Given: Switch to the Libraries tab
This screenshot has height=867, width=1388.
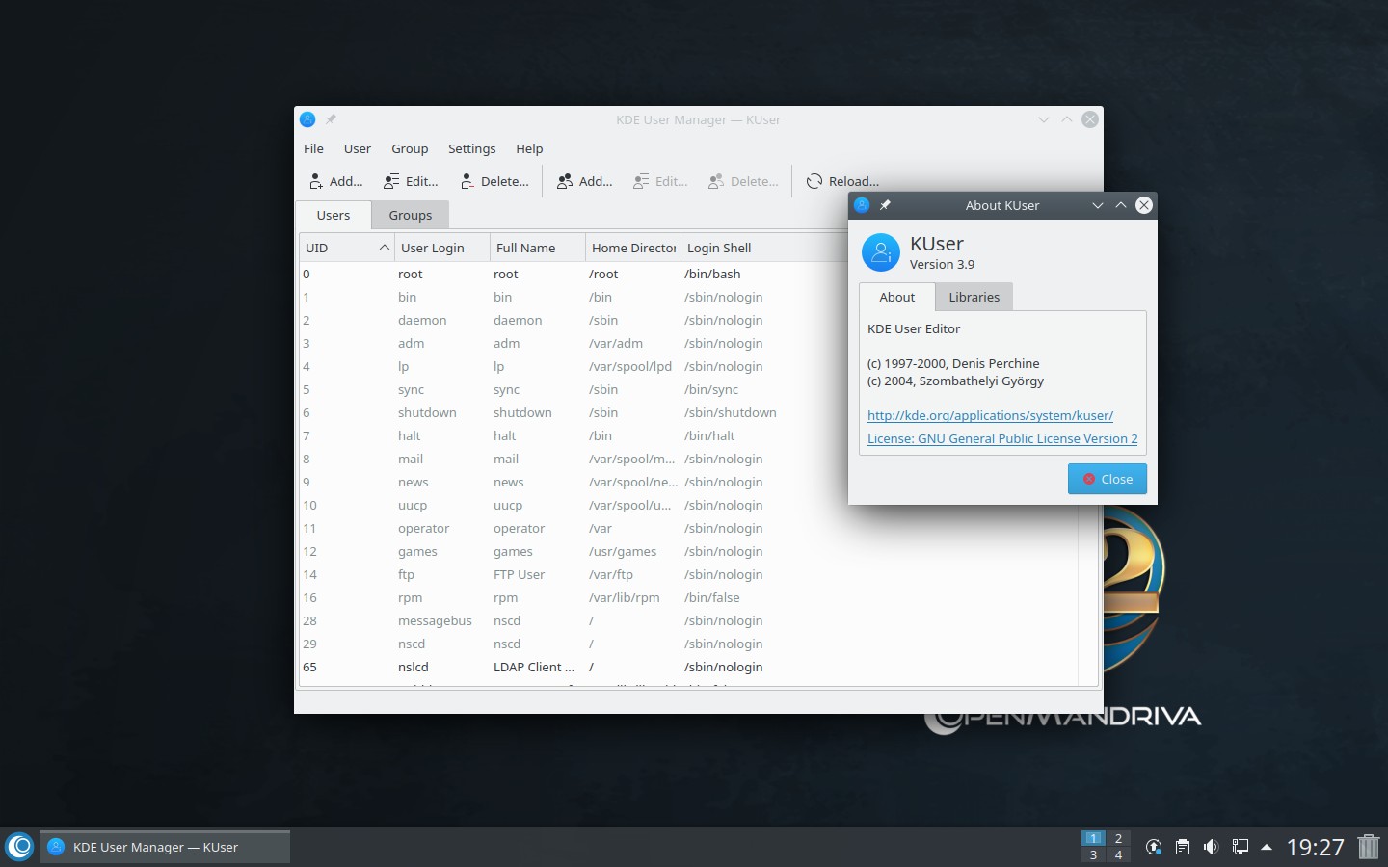Looking at the screenshot, I should click(x=974, y=297).
